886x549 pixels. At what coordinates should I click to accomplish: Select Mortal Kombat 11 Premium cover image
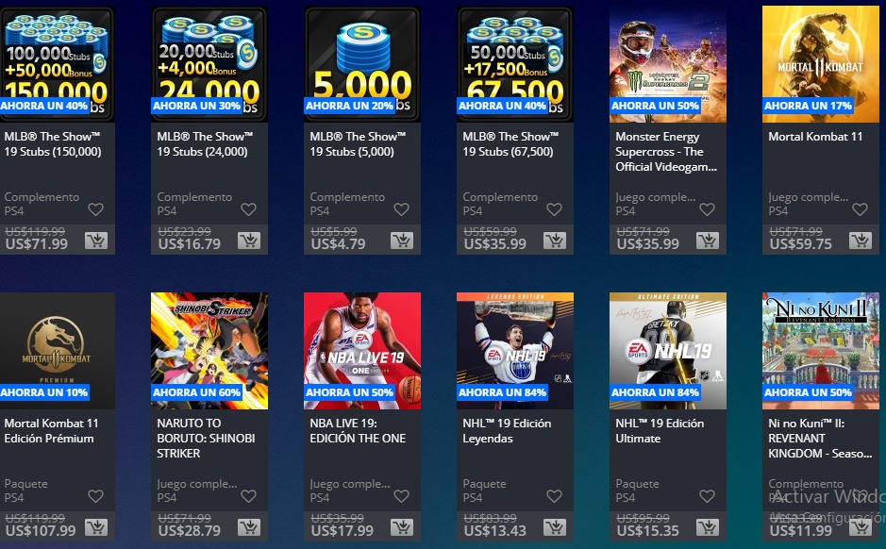point(57,351)
